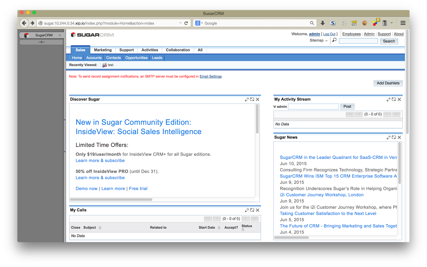427x267 pixels.
Task: Edit the My Activity Stream dashlet
Action: point(389,99)
